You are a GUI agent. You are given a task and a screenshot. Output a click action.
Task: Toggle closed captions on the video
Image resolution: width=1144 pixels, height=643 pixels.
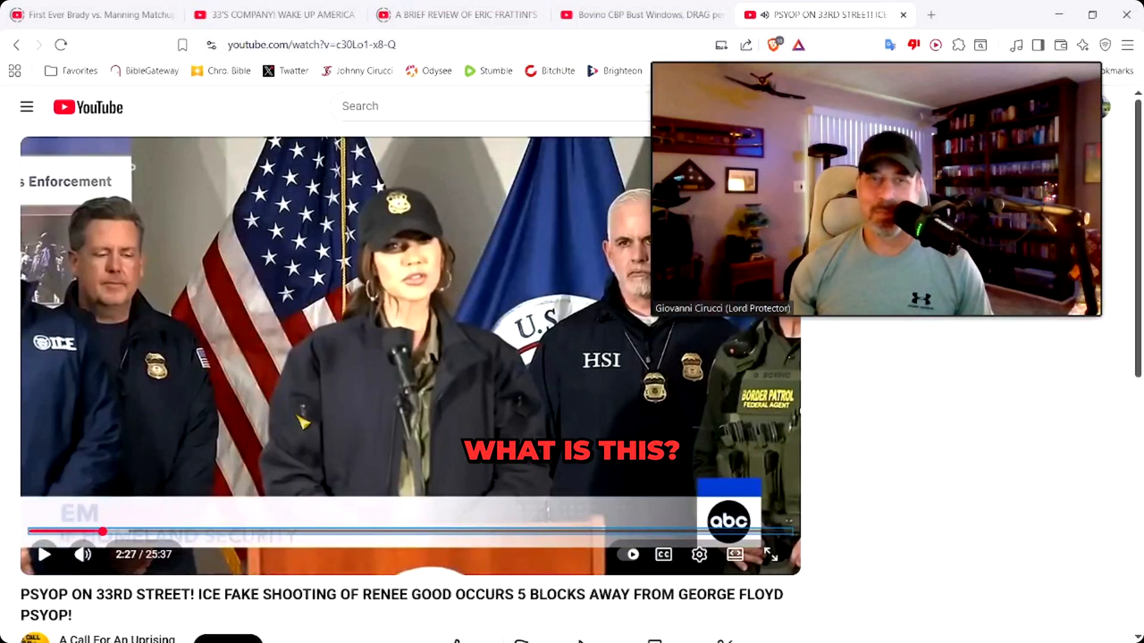(664, 555)
